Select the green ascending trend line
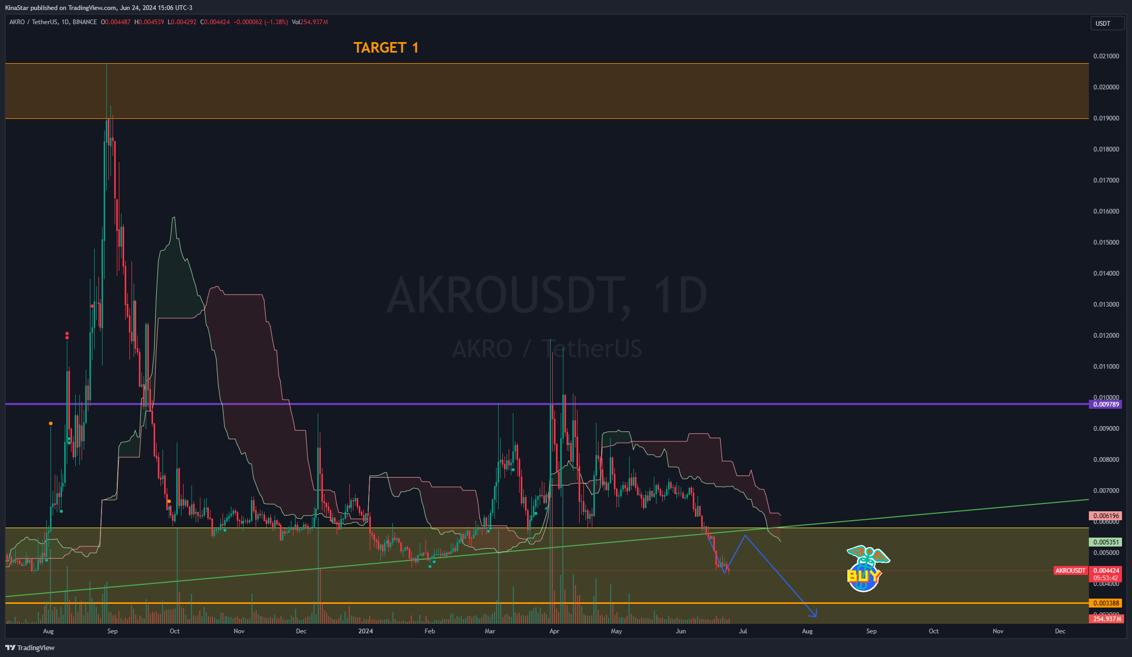The height and width of the screenshot is (657, 1132). pyautogui.click(x=547, y=548)
